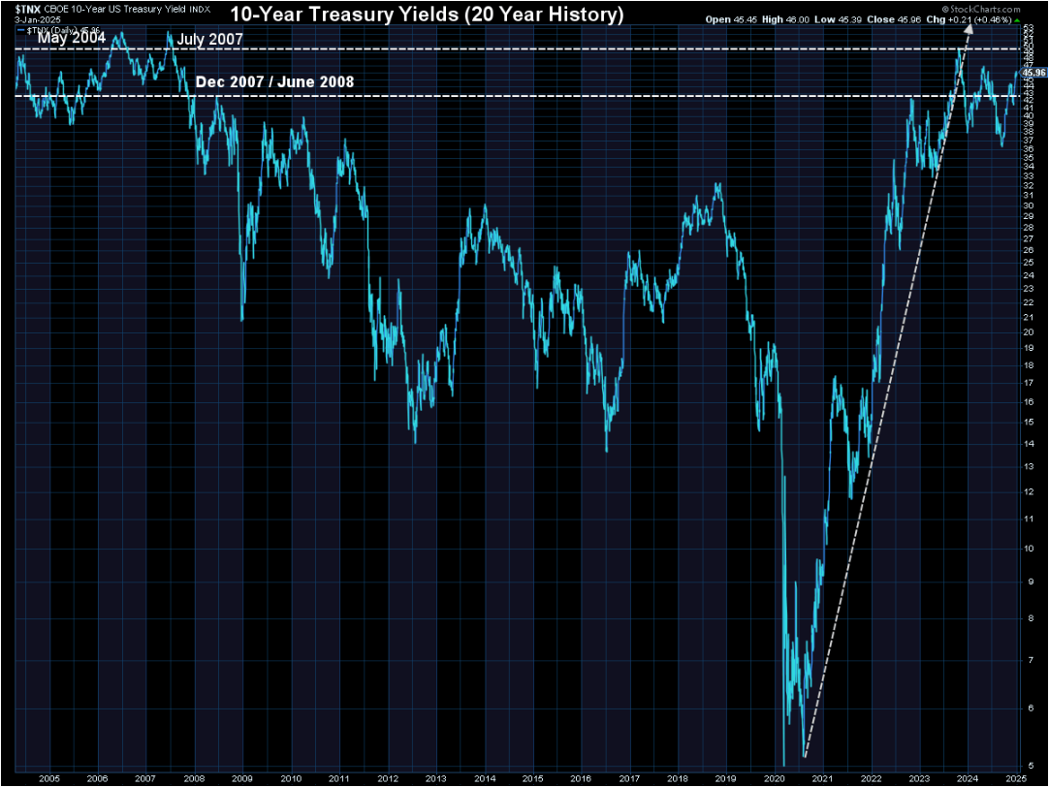Viewport: 1049px width, 787px height.
Task: Click the 2005 label on the x-axis
Action: [x=49, y=778]
